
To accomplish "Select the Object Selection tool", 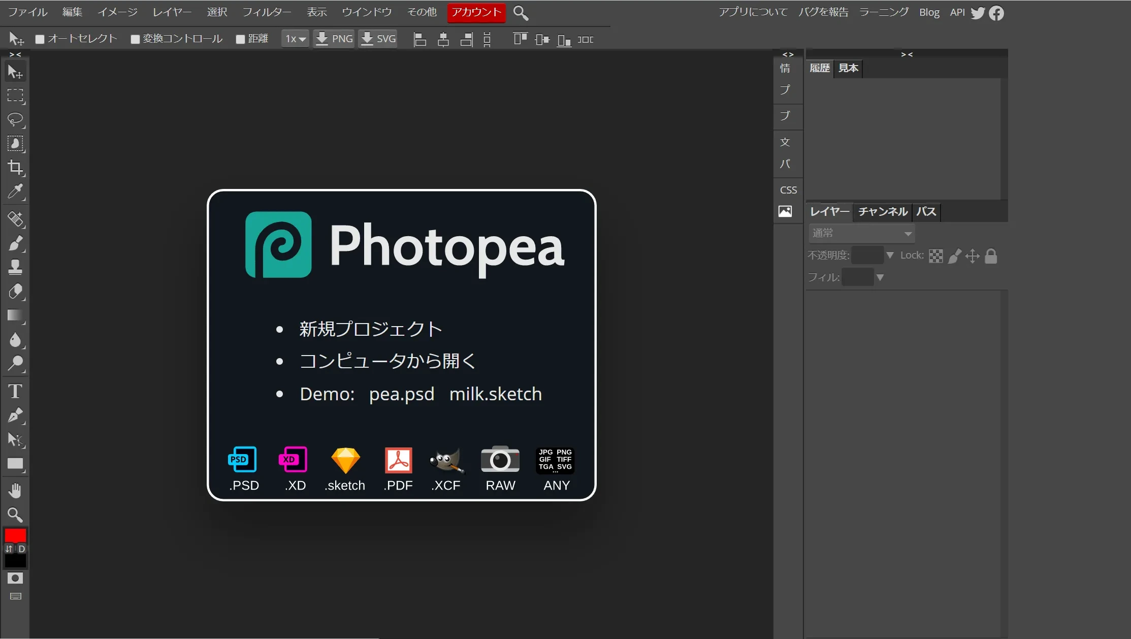I will (x=15, y=144).
